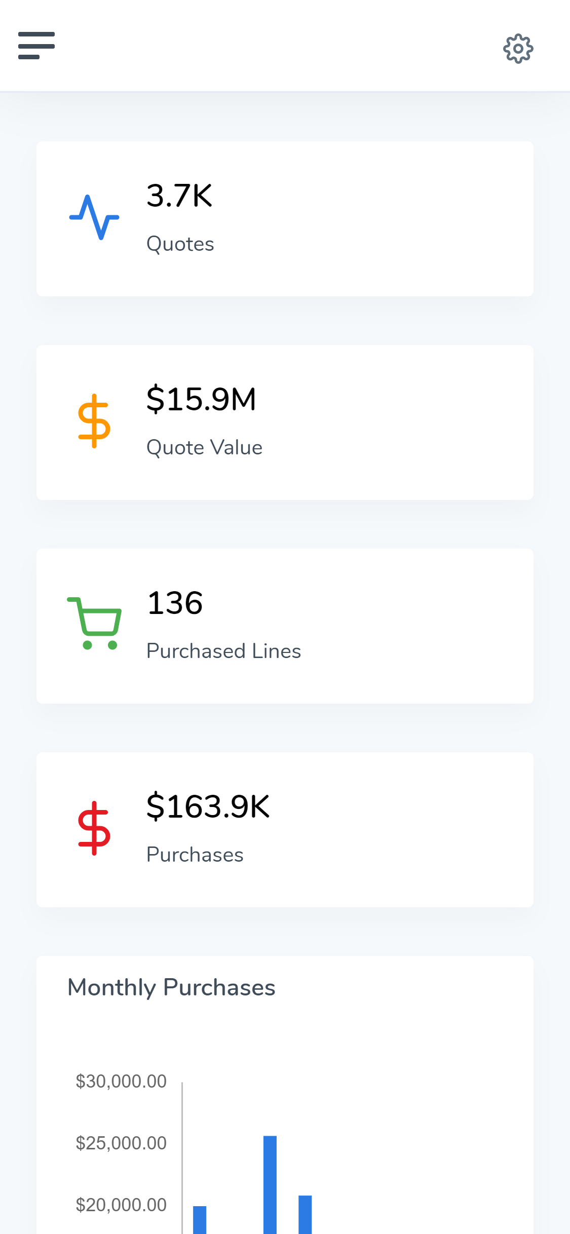570x1234 pixels.
Task: Click the Quote Value label
Action: (204, 448)
